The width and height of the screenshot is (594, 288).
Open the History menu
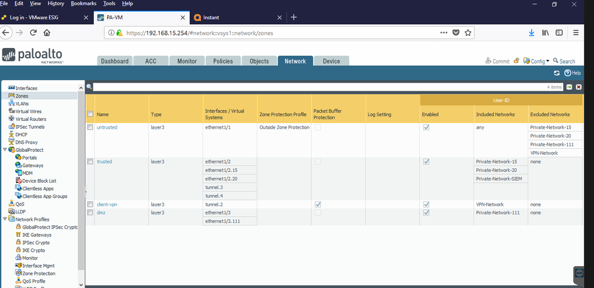point(56,4)
